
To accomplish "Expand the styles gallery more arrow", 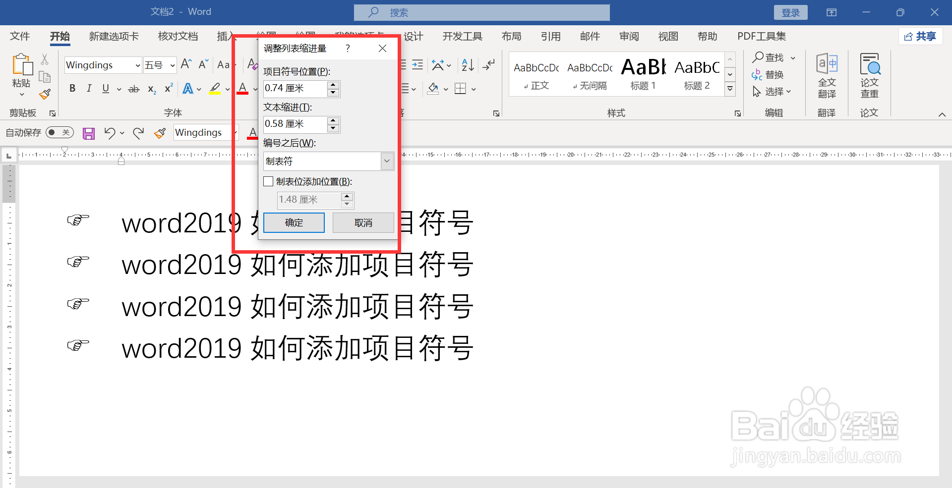I will pos(730,89).
